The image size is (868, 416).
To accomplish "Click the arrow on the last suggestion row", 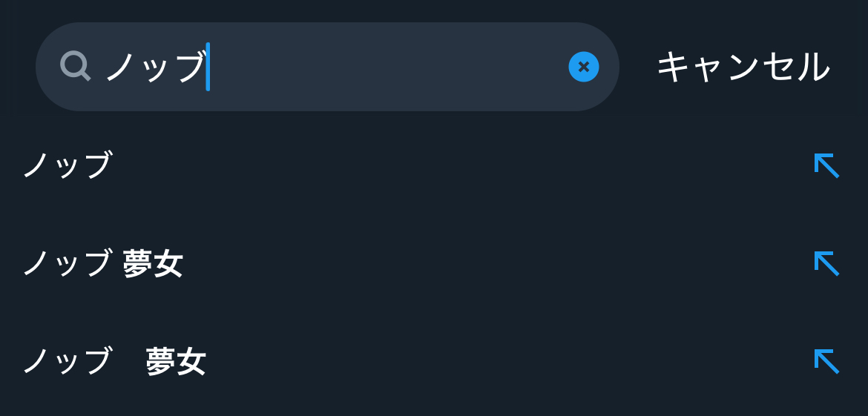I will 826,361.
